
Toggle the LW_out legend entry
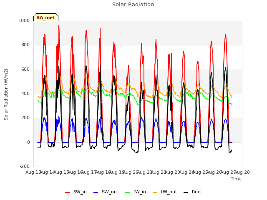(165, 192)
